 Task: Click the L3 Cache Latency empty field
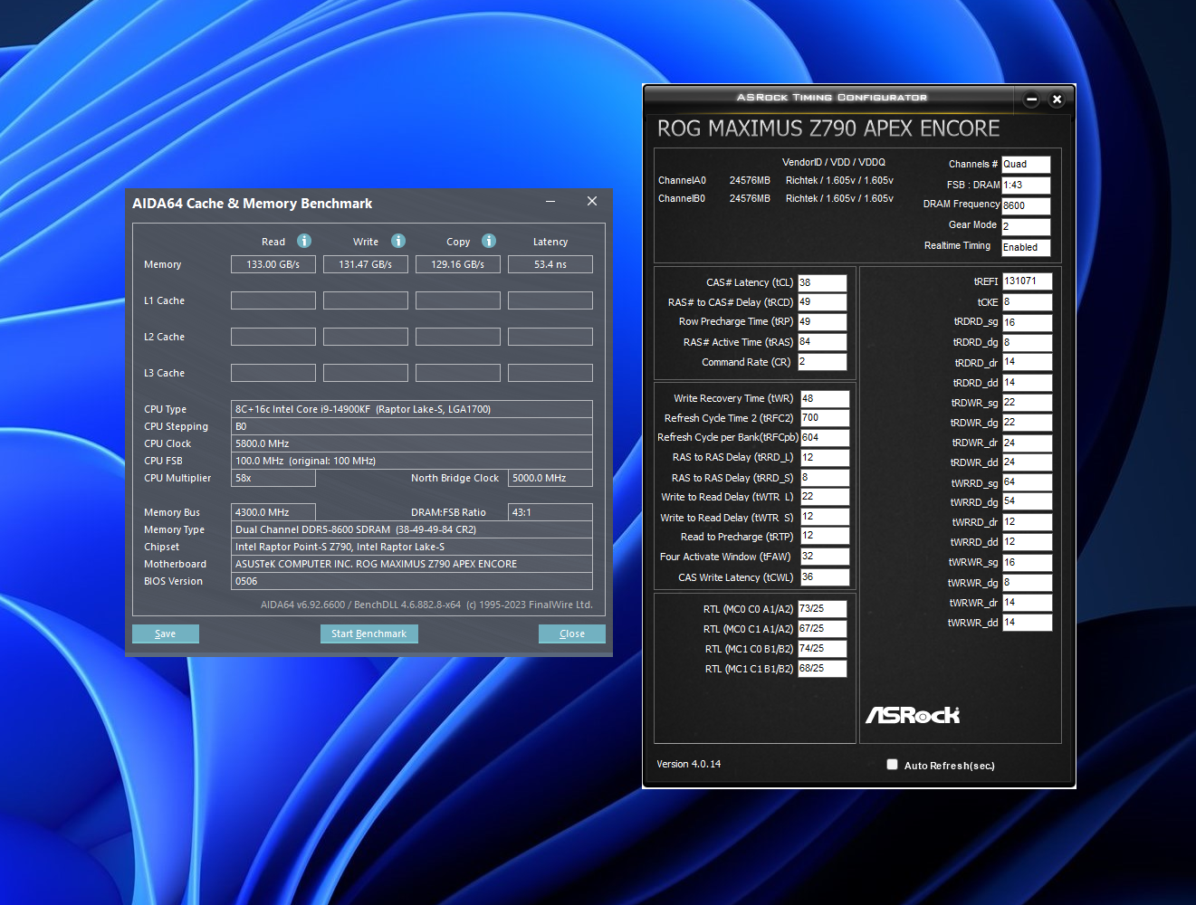coord(550,373)
